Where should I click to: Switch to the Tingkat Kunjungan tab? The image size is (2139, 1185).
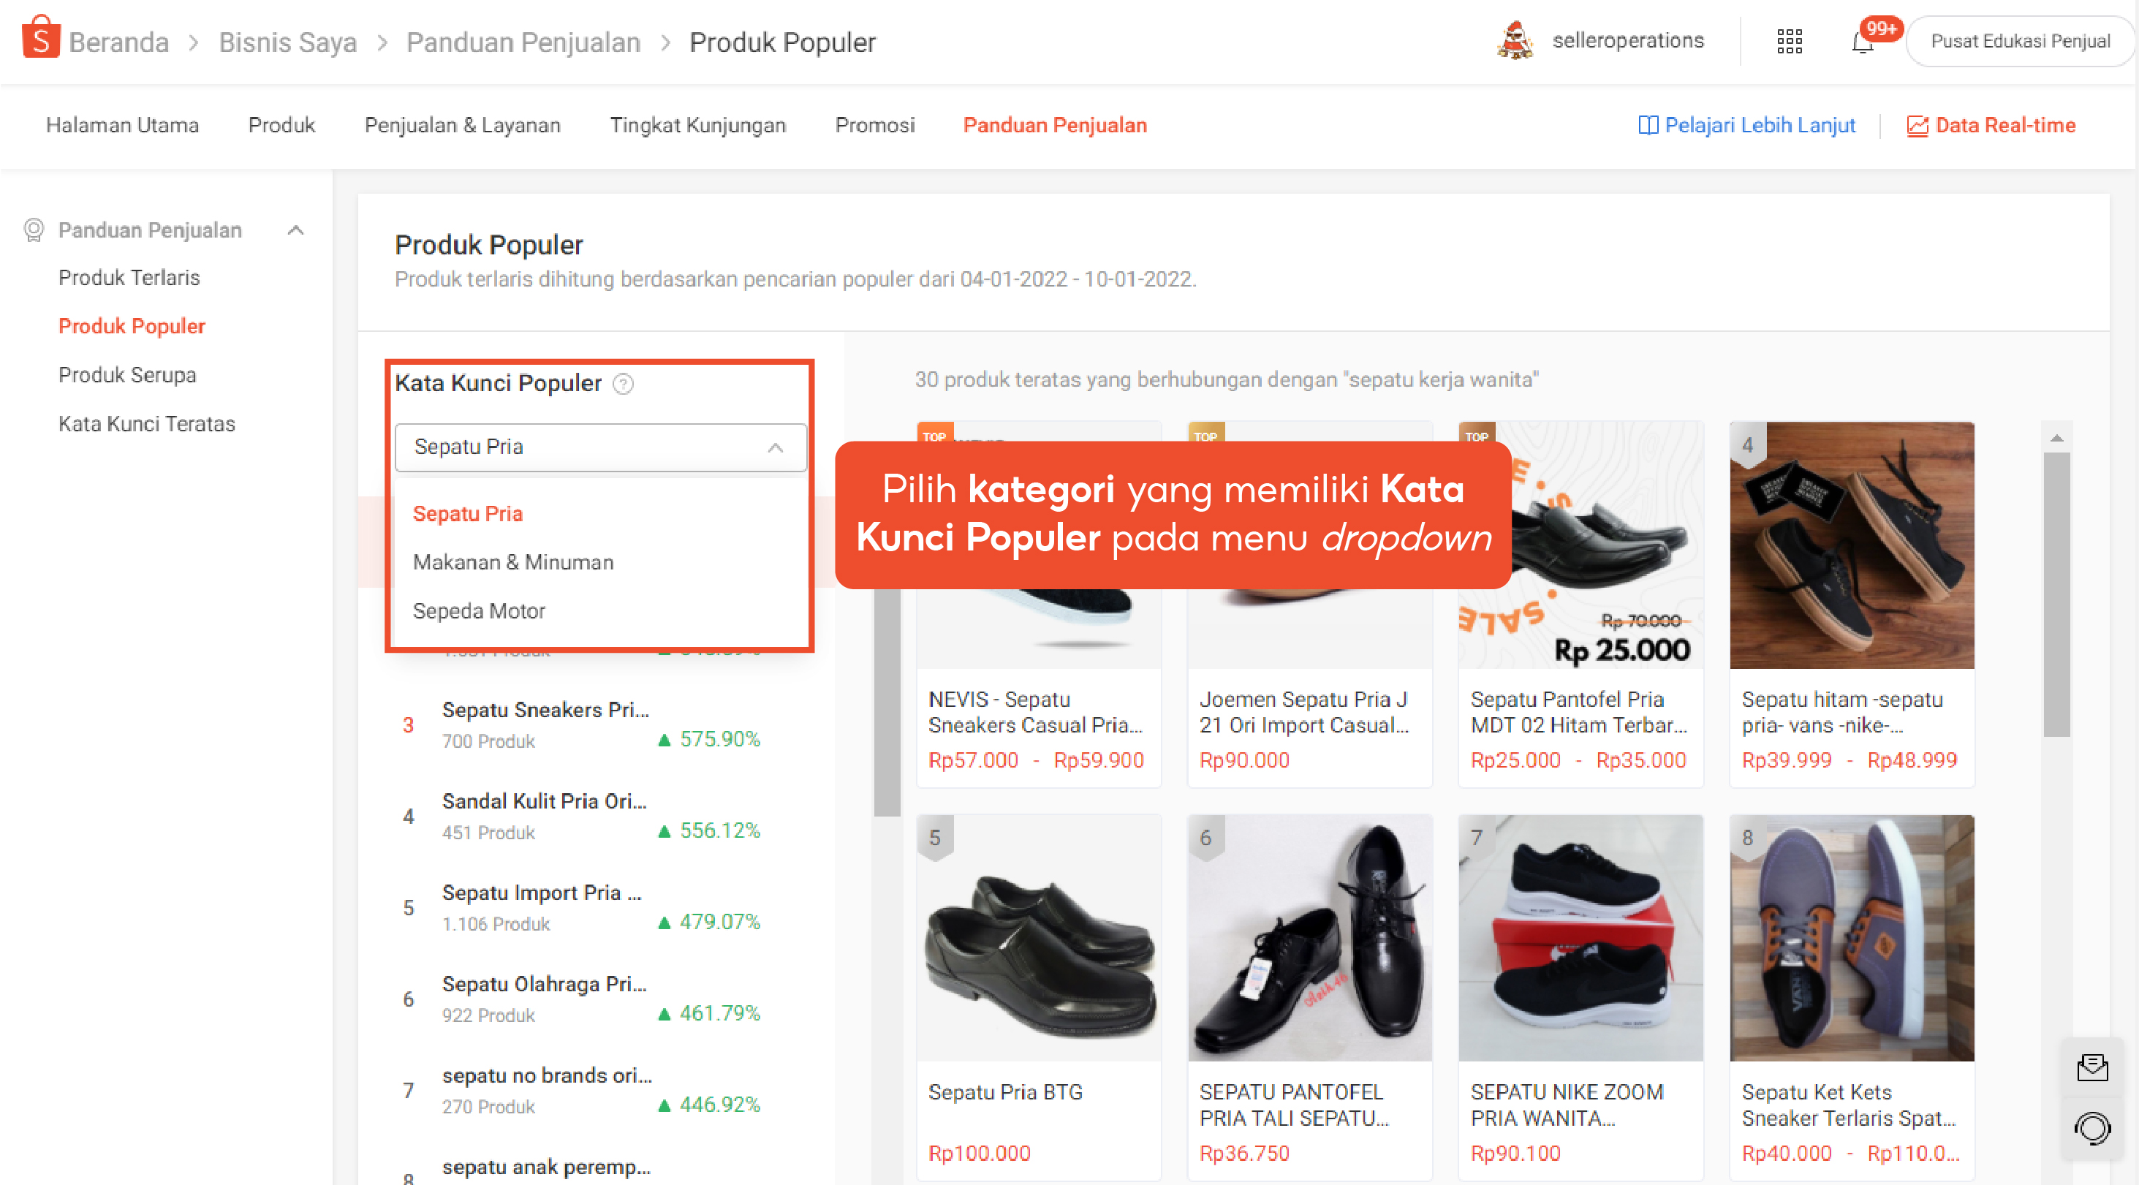click(697, 126)
